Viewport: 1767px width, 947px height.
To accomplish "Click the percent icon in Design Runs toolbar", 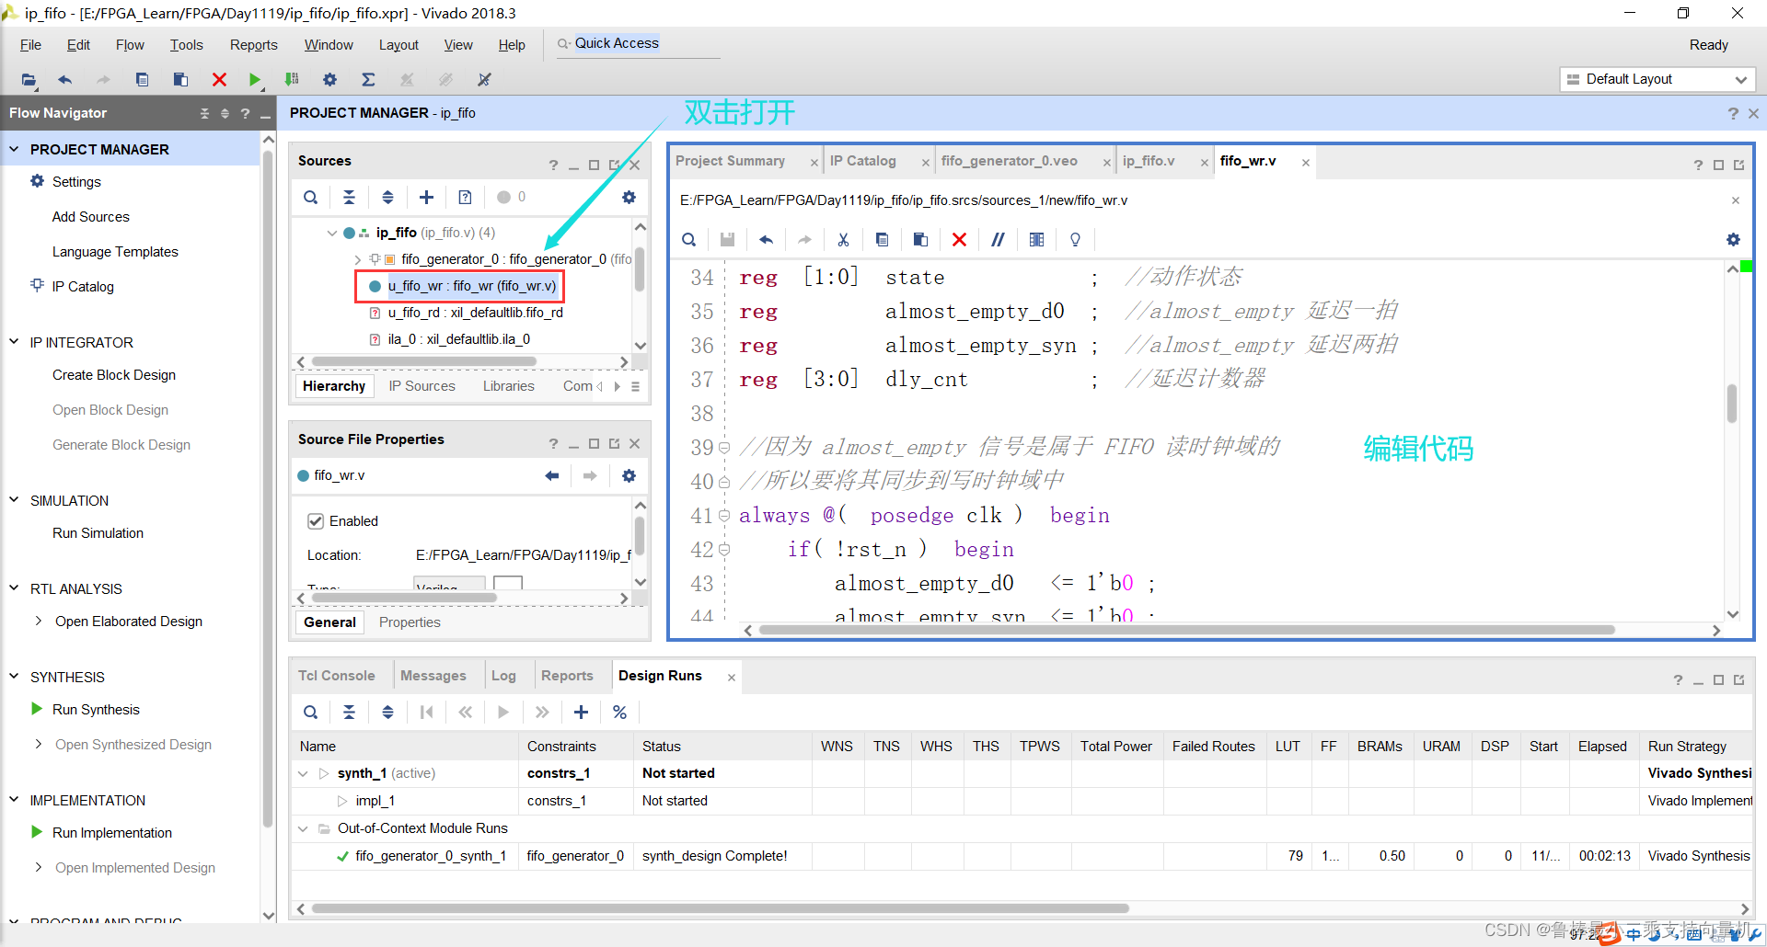I will pos(619,713).
